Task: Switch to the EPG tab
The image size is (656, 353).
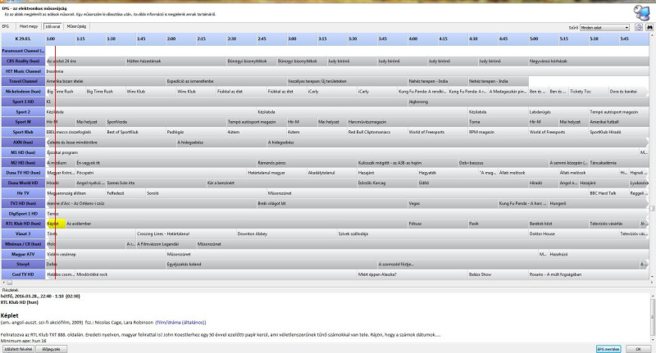Action: (x=6, y=26)
